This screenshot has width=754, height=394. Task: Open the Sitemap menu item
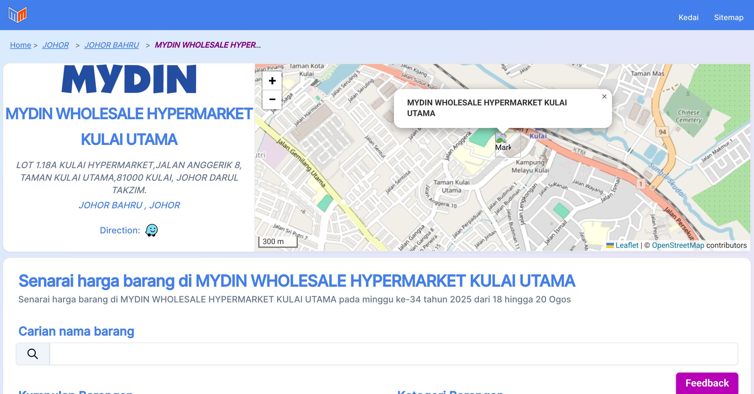[x=729, y=17]
